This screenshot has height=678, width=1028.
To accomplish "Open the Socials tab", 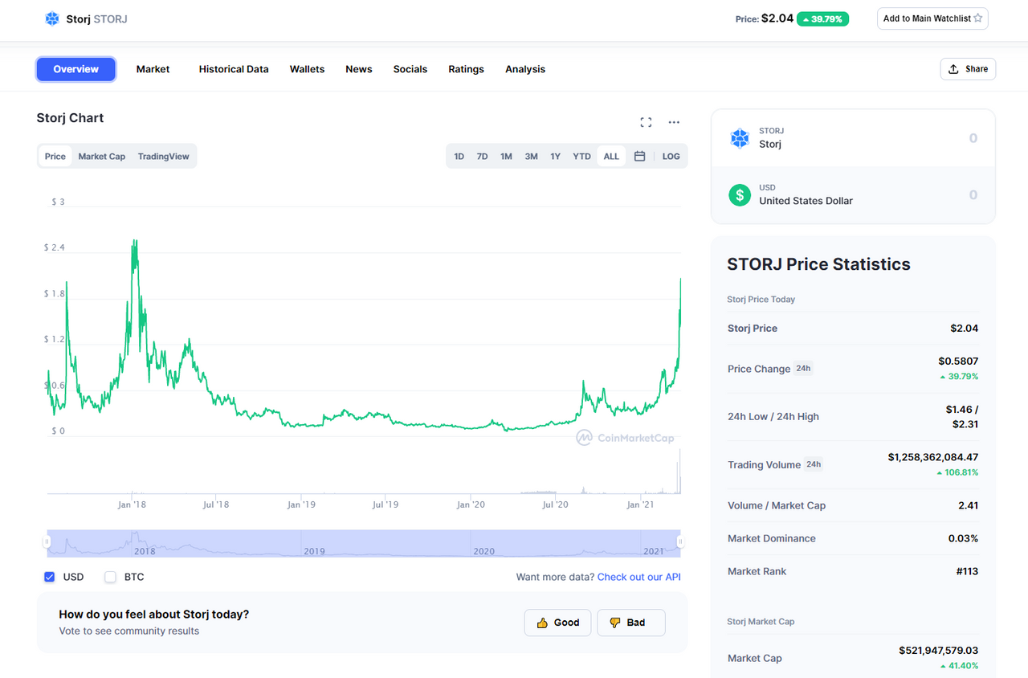I will point(410,69).
